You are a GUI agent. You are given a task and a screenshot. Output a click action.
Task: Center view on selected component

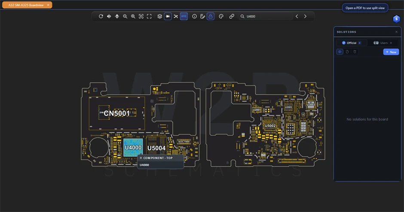click(141, 16)
